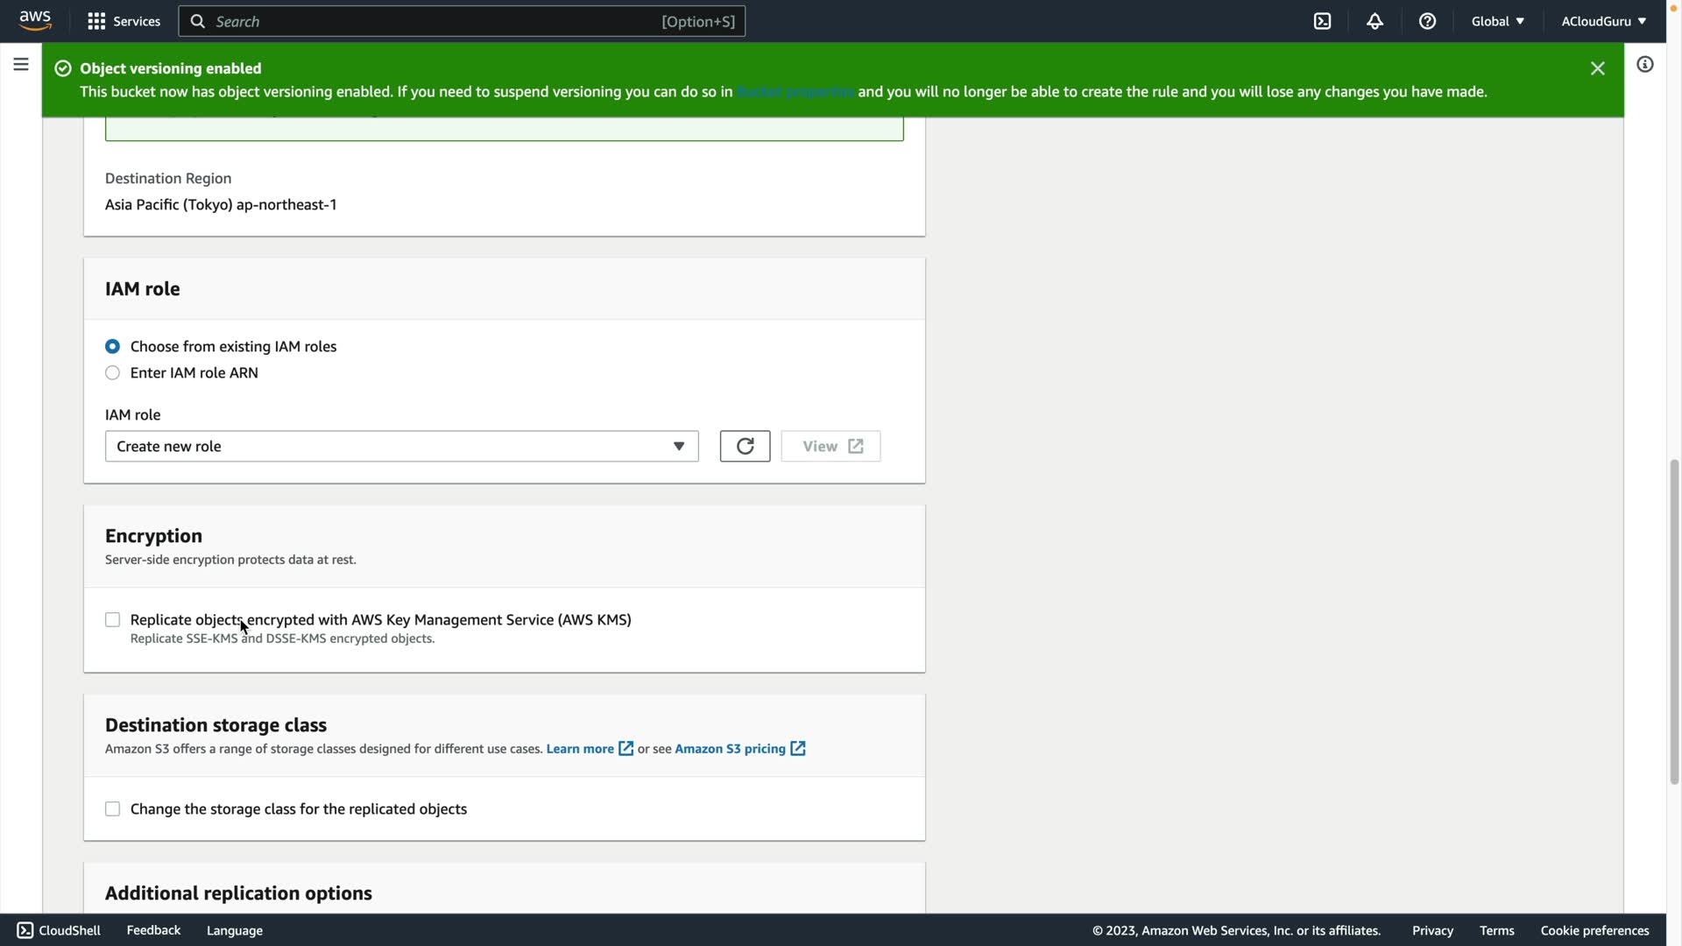1682x946 pixels.
Task: Open the help question mark icon
Action: (x=1427, y=21)
